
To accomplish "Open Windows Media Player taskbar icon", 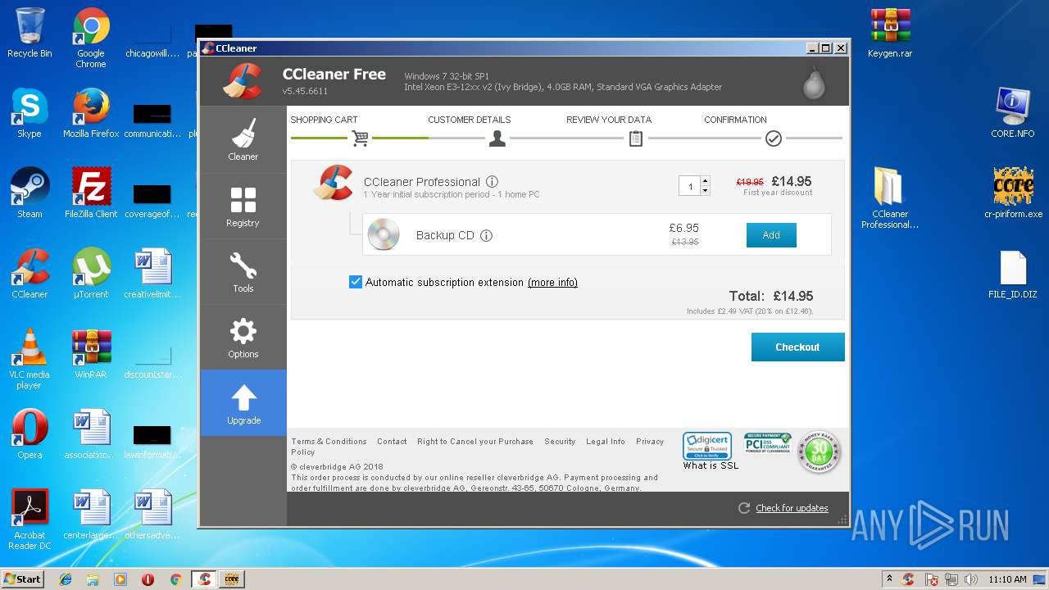I will (x=120, y=579).
